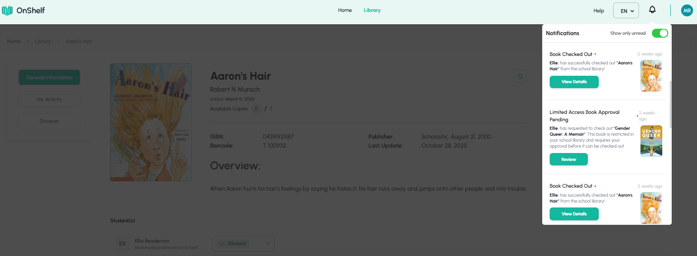
Task: Go to the Home nav item
Action: click(x=345, y=10)
